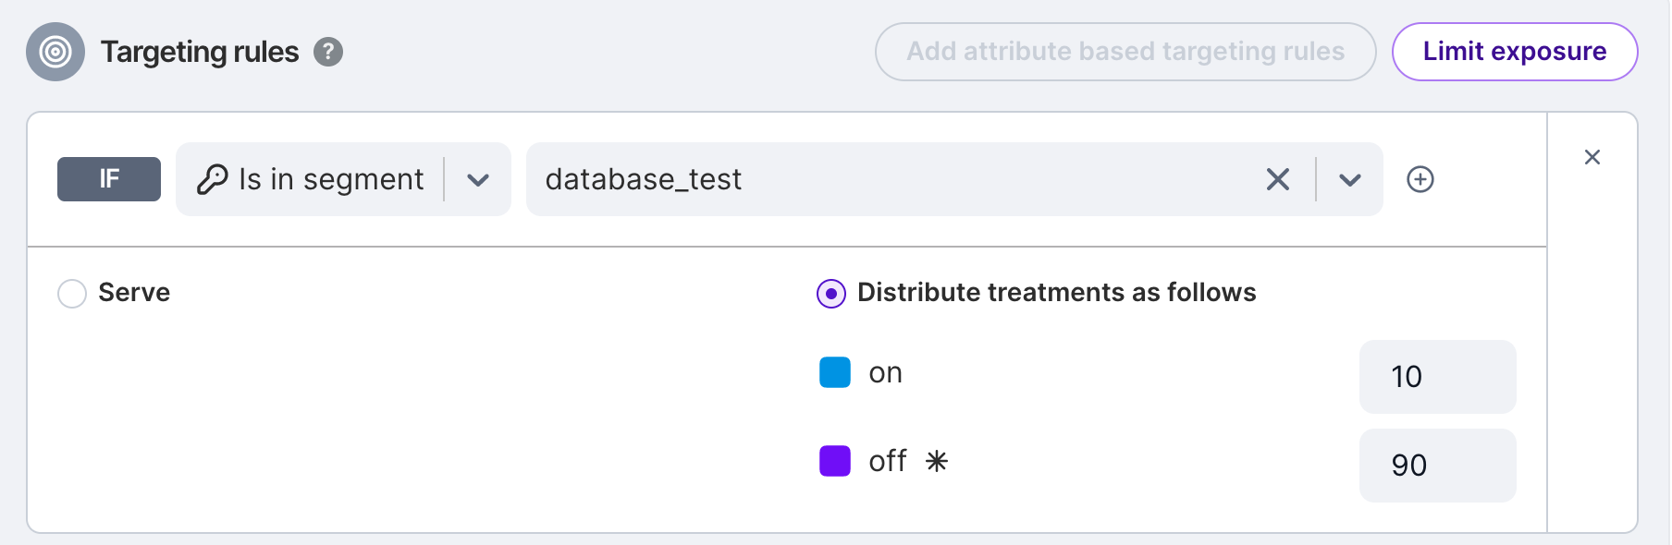Click the asterisk next to off treatment

point(937,461)
